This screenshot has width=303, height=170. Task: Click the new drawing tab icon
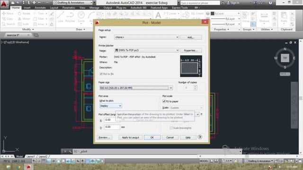(36, 35)
